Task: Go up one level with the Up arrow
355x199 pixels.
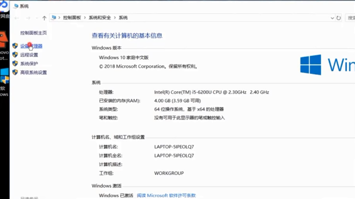Action: coord(44,18)
